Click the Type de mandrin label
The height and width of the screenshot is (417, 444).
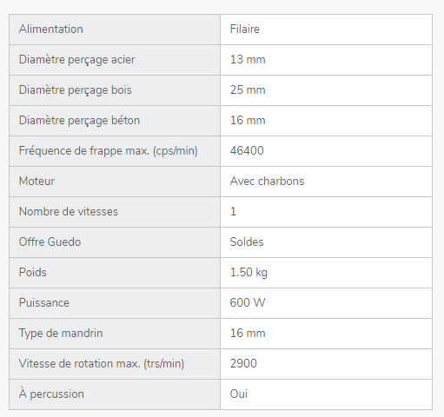coord(61,334)
